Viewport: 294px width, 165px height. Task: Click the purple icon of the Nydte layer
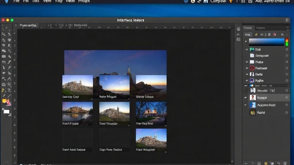click(x=252, y=80)
